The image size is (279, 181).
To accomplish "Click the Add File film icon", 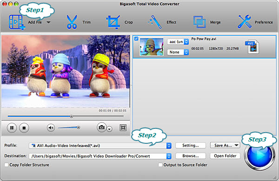I will 17,22.
